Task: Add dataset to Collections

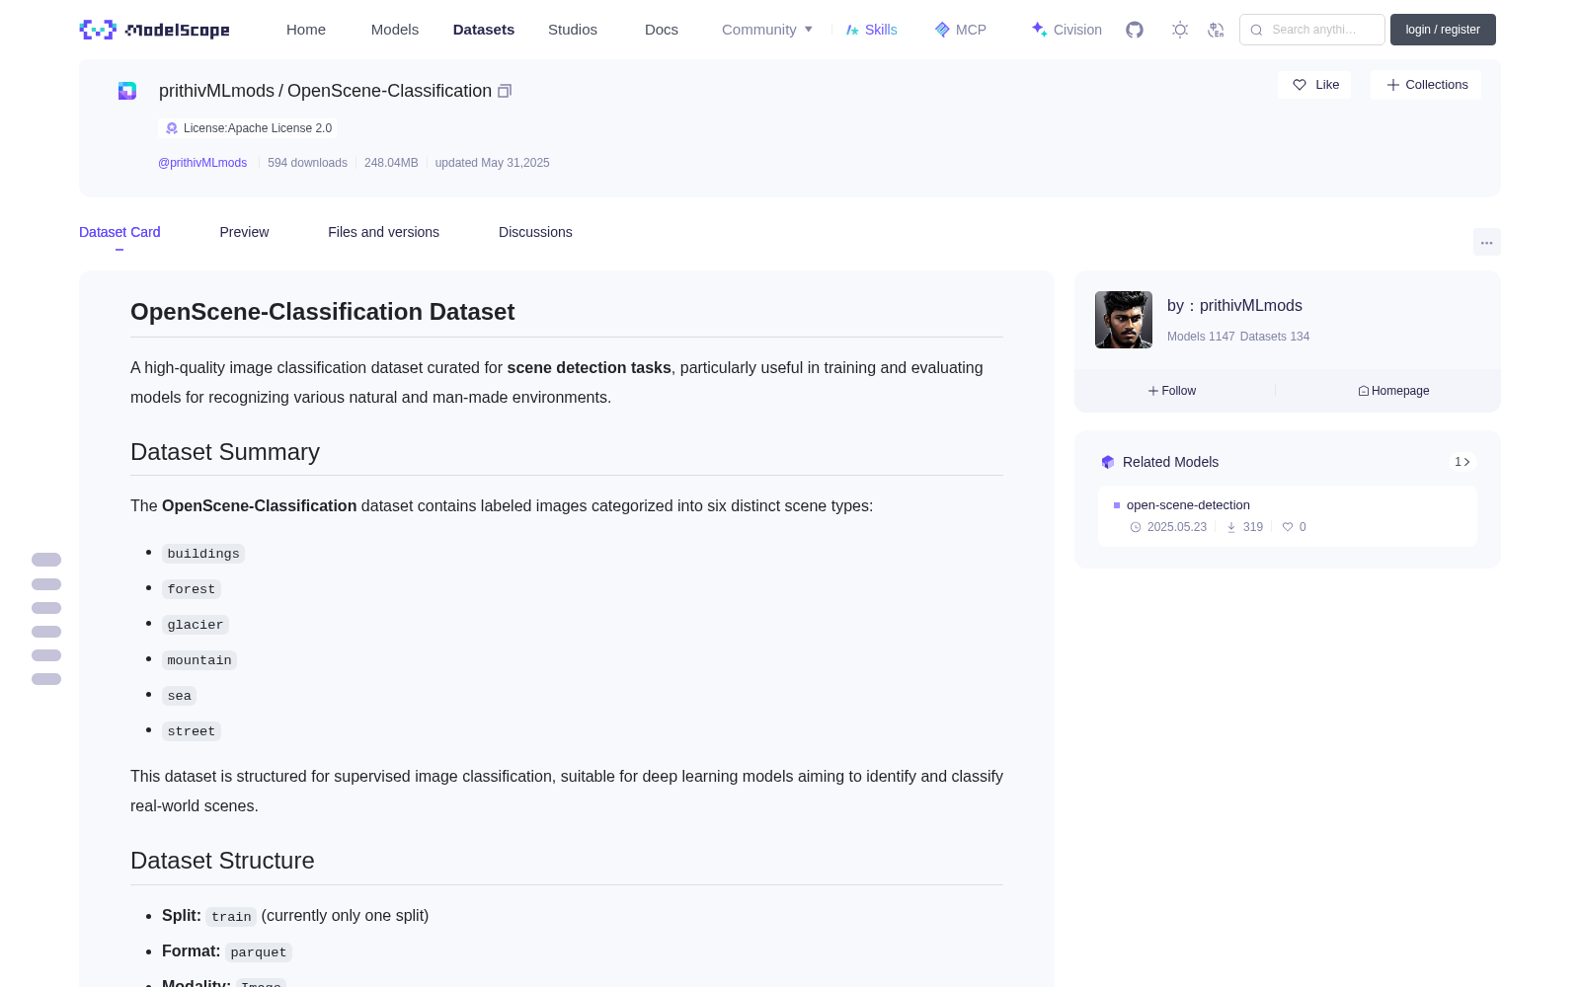Action: [x=1426, y=85]
